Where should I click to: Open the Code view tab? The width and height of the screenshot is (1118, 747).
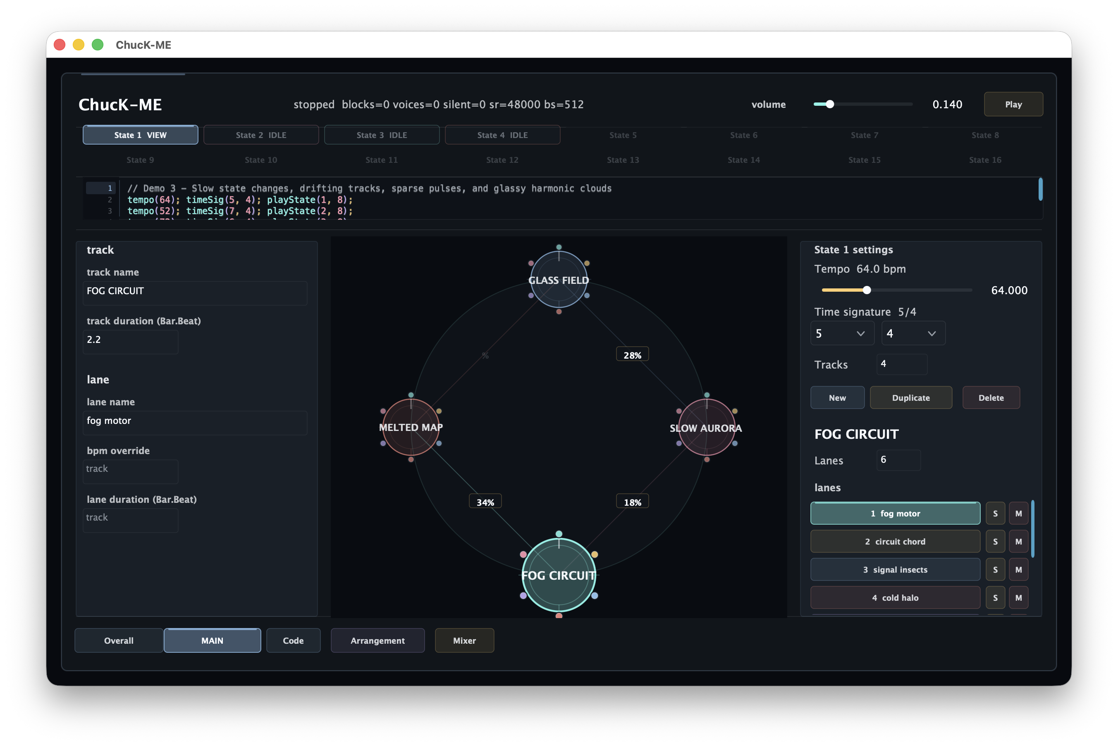(293, 640)
